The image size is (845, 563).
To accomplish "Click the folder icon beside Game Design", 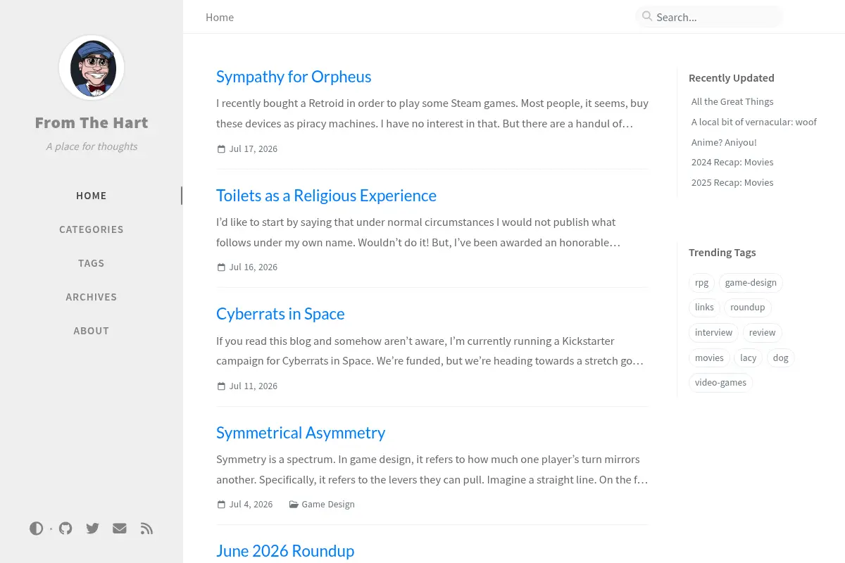I will coord(294,505).
